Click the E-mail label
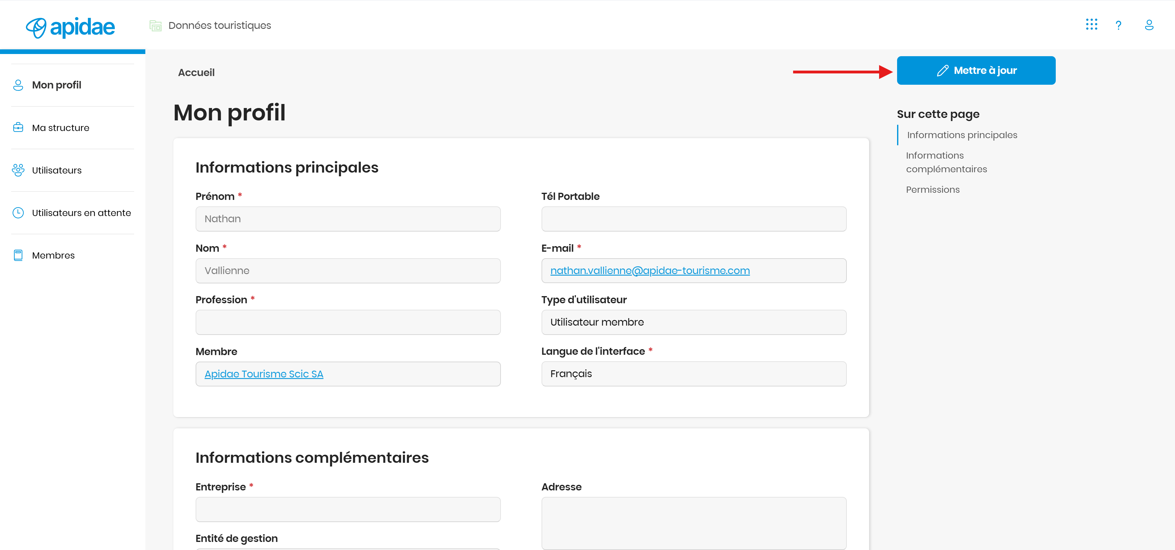The image size is (1175, 550). pyautogui.click(x=557, y=249)
